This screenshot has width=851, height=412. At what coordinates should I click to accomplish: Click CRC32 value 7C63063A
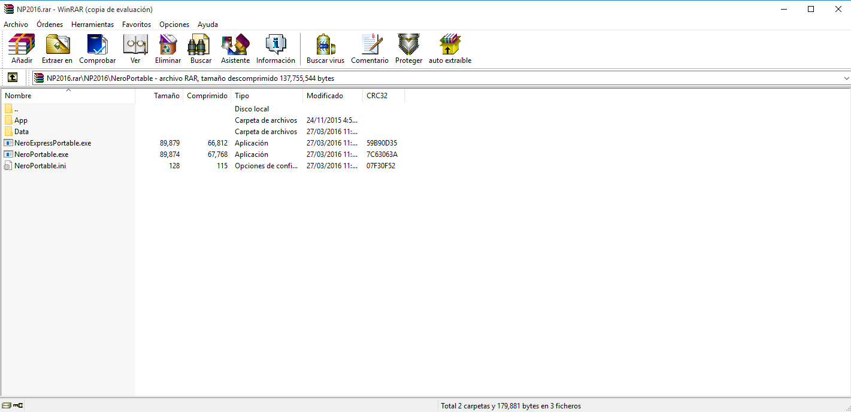(x=382, y=154)
